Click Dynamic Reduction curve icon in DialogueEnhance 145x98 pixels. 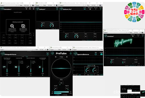pyautogui.click(x=28, y=67)
